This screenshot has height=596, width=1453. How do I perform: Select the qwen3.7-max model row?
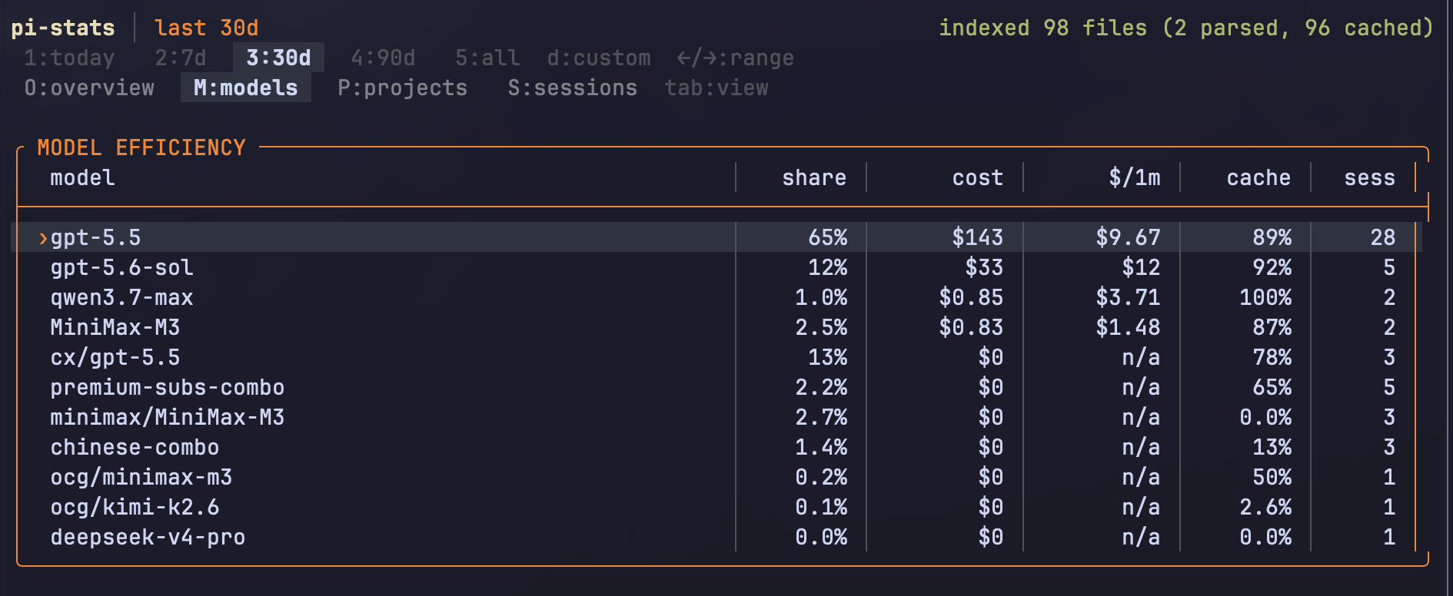tap(717, 297)
